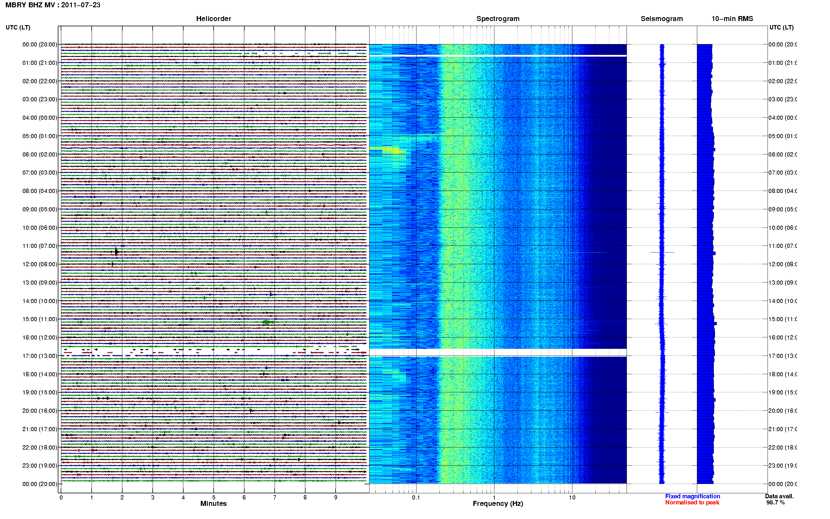This screenshot has height=519, width=830.
Task: Click the left 04:00 (00:00) time label
Action: pyautogui.click(x=40, y=118)
